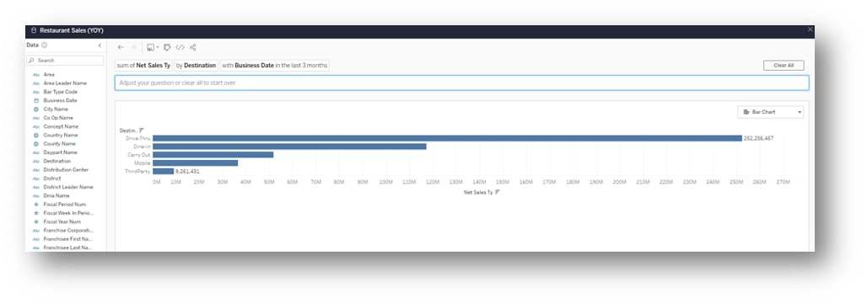This screenshot has height=303, width=867.
Task: Click the 'Adjust your question' input box
Action: coord(461,82)
